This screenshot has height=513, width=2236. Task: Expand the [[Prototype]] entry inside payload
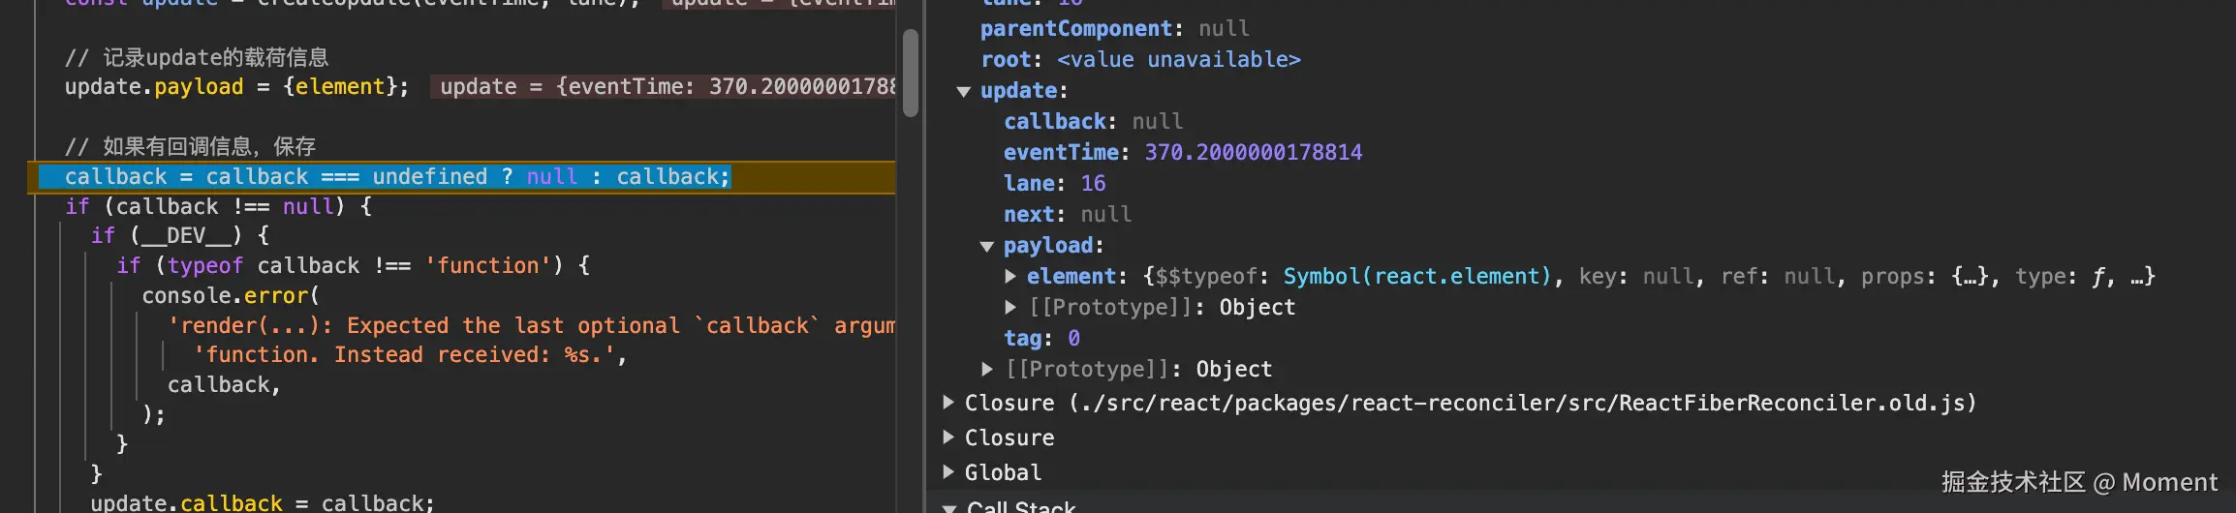(1010, 308)
